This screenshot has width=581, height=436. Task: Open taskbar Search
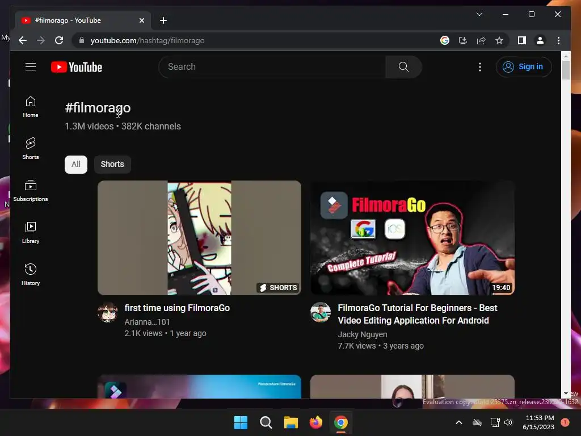(x=266, y=422)
